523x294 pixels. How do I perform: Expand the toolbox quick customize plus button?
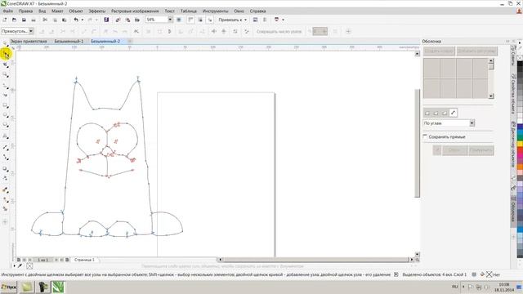5,222
